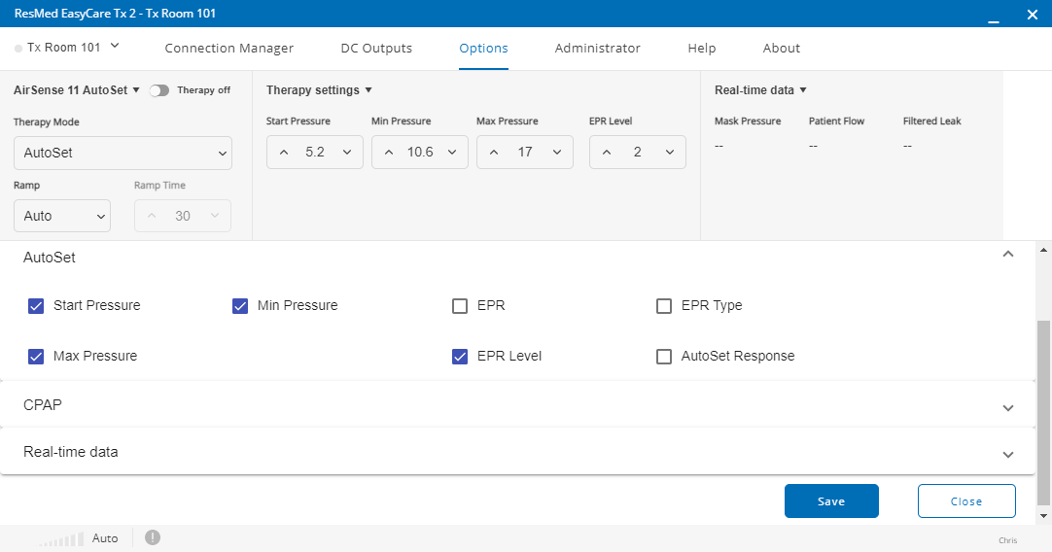The image size is (1052, 552).
Task: Open the Tx Room 101 room selector
Action: point(67,47)
